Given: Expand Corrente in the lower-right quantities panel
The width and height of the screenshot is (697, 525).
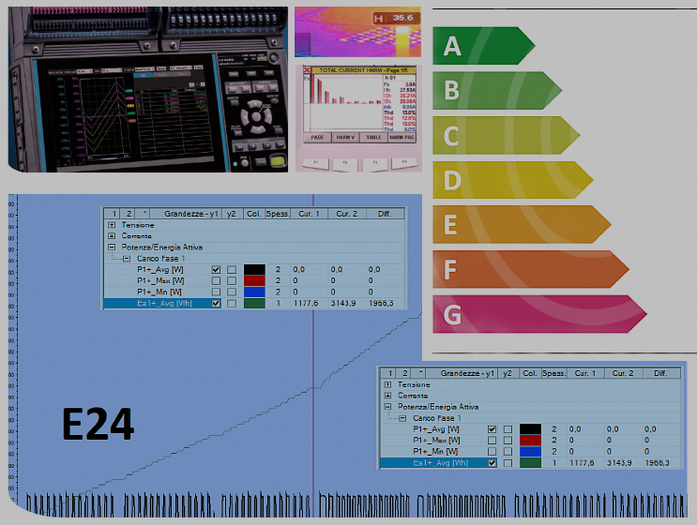Looking at the screenshot, I should click(x=387, y=396).
